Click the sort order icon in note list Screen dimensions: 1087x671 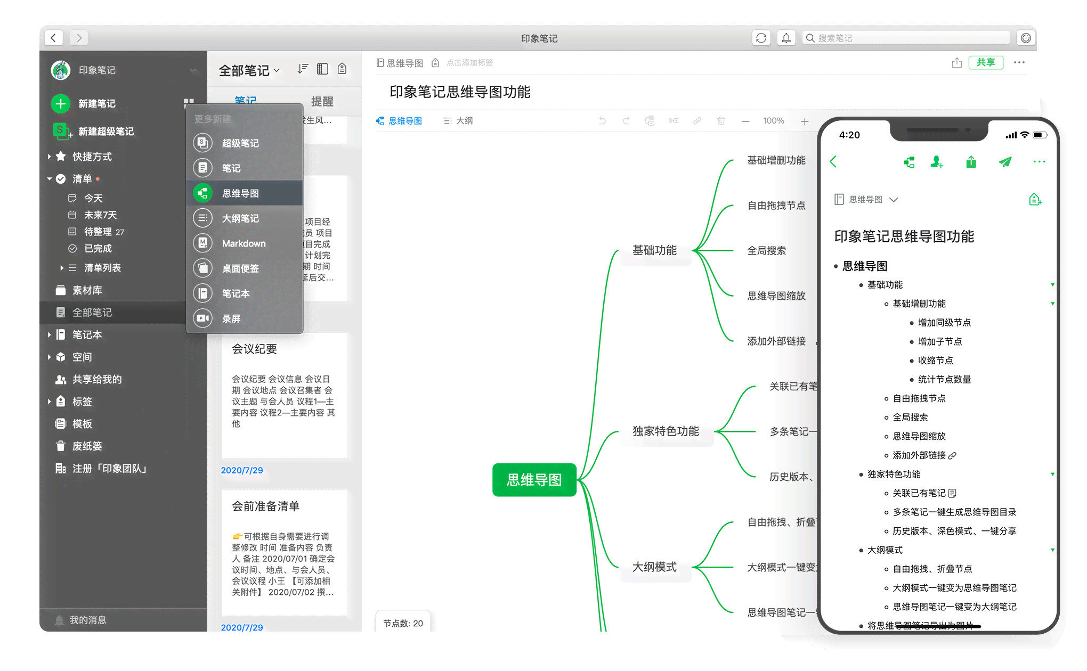click(303, 69)
